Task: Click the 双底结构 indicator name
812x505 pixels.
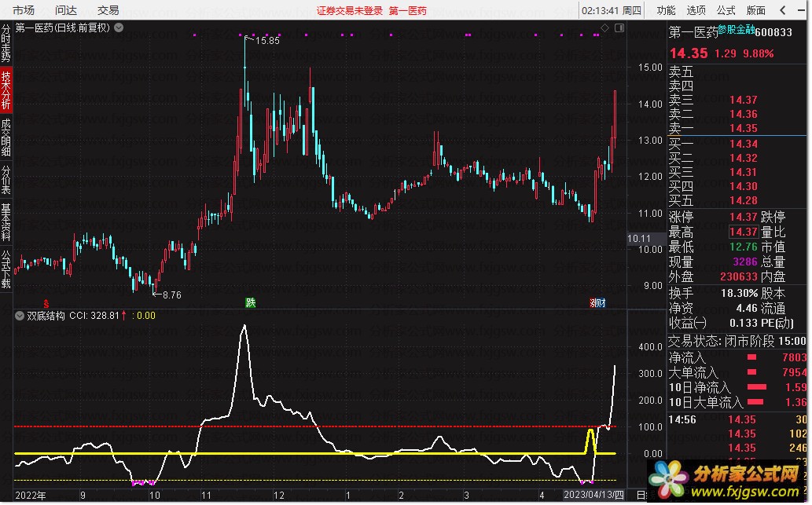Action: [46, 316]
